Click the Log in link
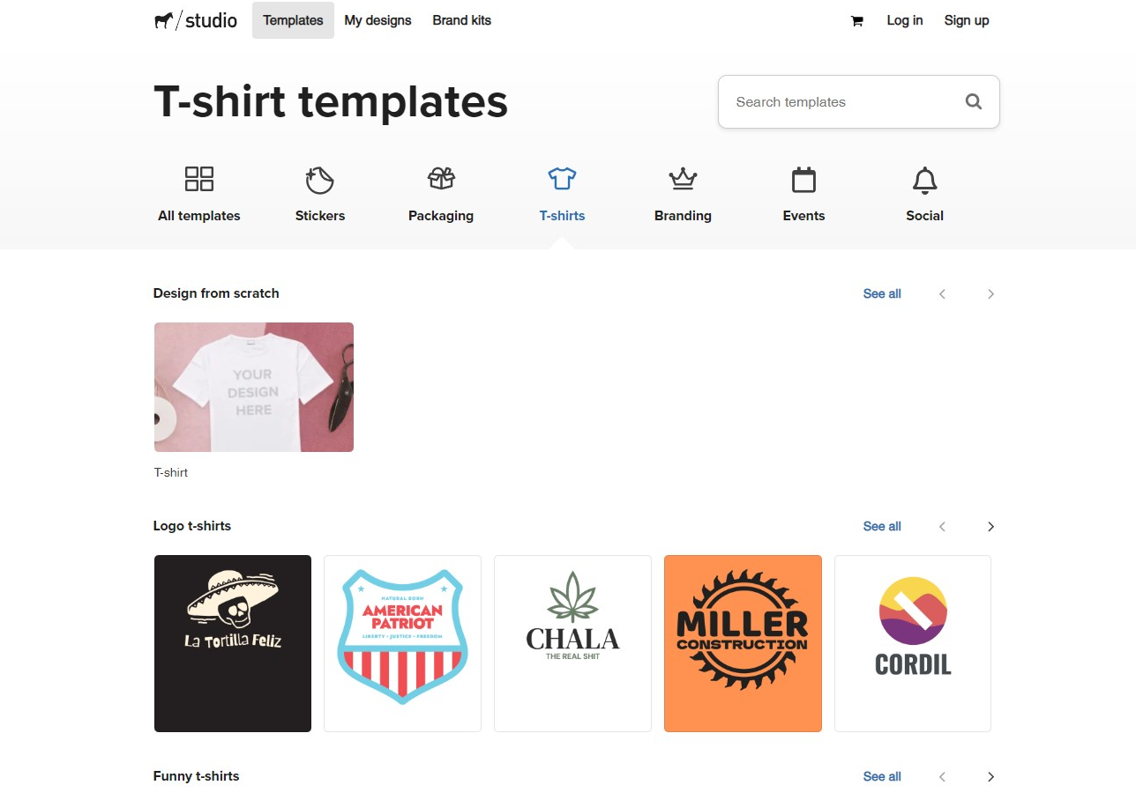Viewport: 1136px width, 800px height. point(904,20)
